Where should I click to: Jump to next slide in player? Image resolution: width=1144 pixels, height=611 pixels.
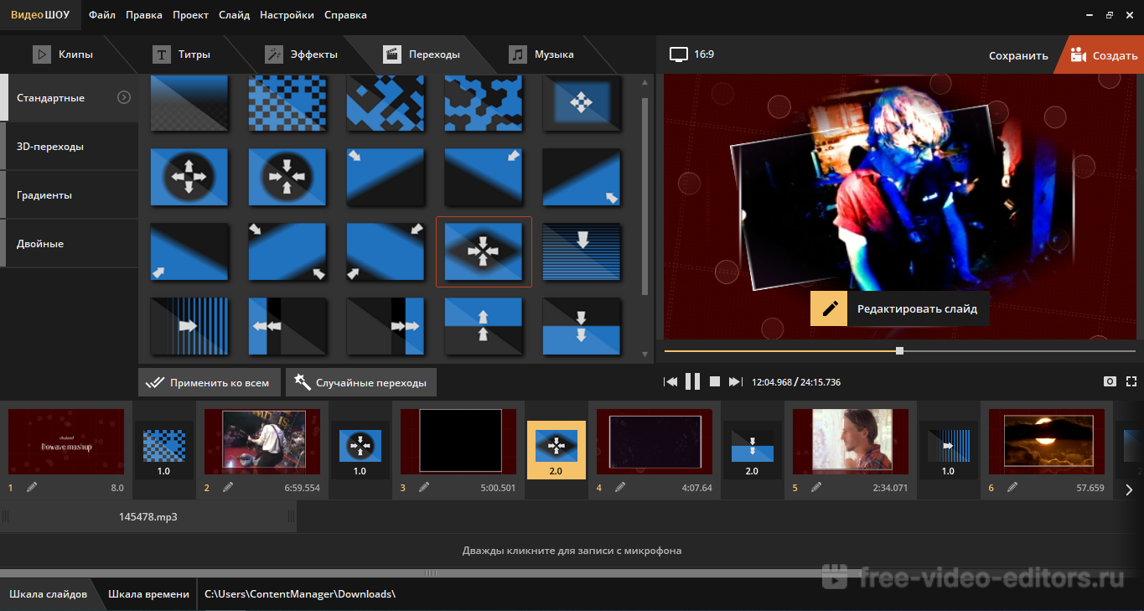[735, 381]
